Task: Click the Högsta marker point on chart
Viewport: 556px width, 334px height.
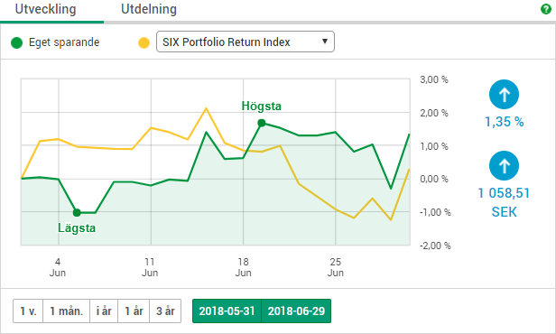Action: pos(262,123)
